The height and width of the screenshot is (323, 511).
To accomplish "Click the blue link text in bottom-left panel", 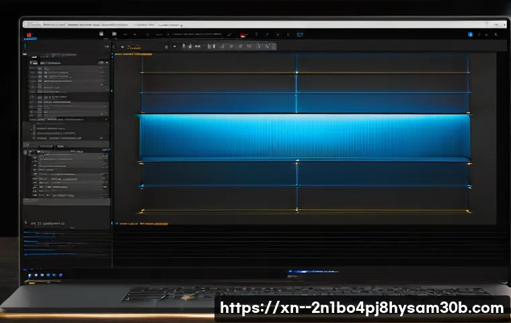I will 40,235.
